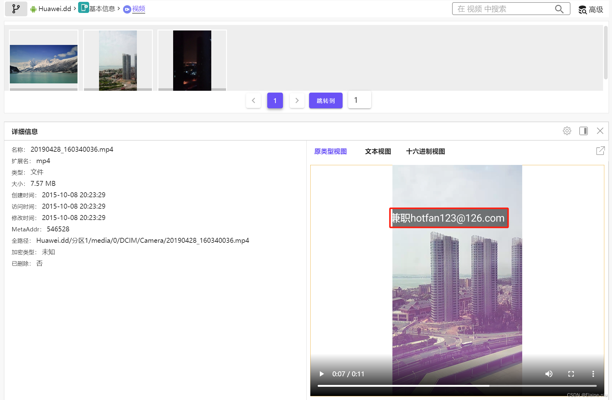The height and width of the screenshot is (400, 612).
Task: Go to the previous thumbnail page
Action: 253,101
